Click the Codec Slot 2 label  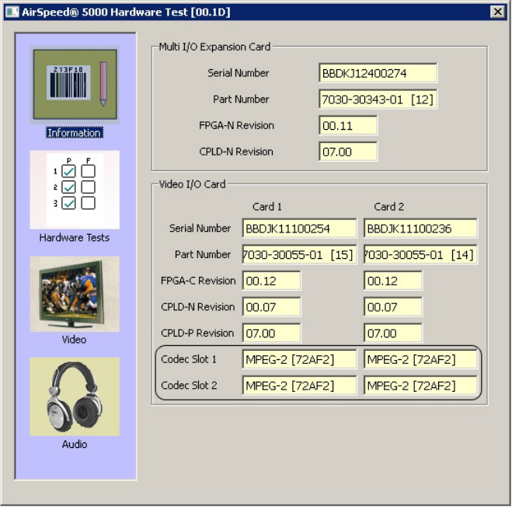tap(189, 386)
